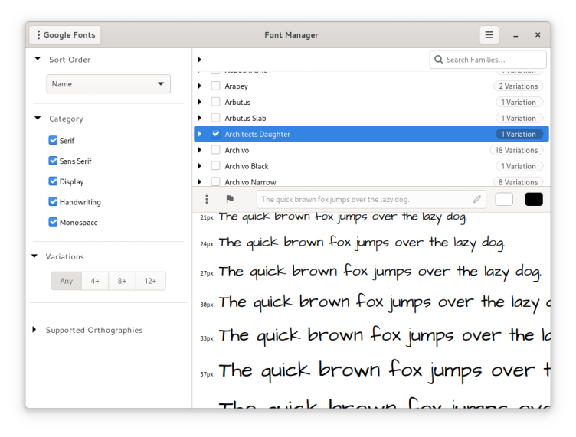Select the 4+ variations filter
This screenshot has width=576, height=437.
(x=95, y=281)
